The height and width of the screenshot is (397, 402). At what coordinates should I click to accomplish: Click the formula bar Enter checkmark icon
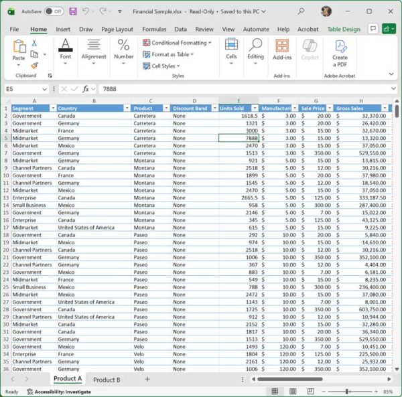coord(74,89)
